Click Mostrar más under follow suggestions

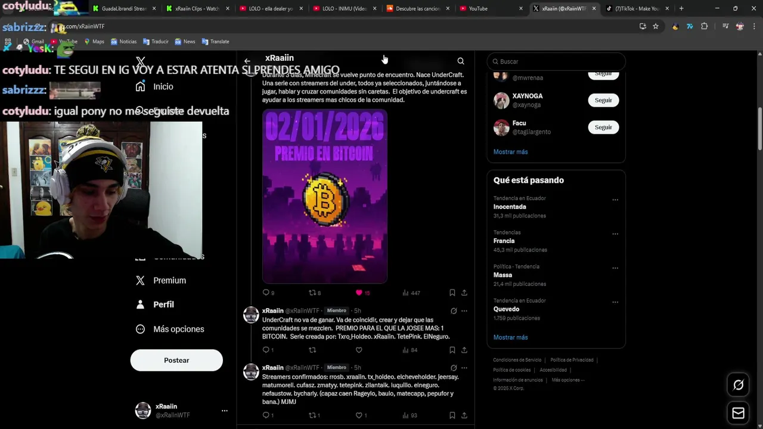tap(510, 152)
